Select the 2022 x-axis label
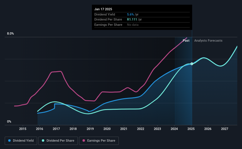This screenshot has height=149, width=242. point(141,129)
